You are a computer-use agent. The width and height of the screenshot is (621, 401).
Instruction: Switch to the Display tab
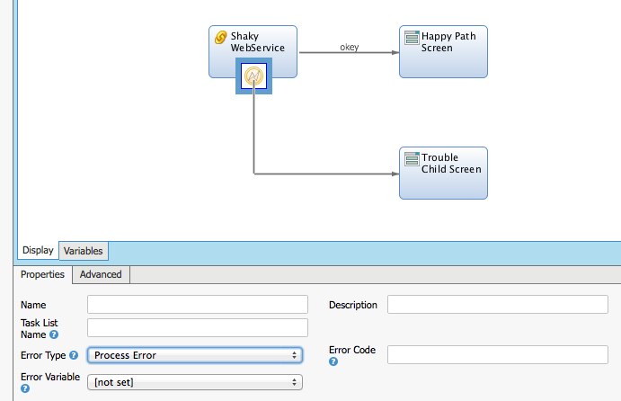pyautogui.click(x=38, y=251)
